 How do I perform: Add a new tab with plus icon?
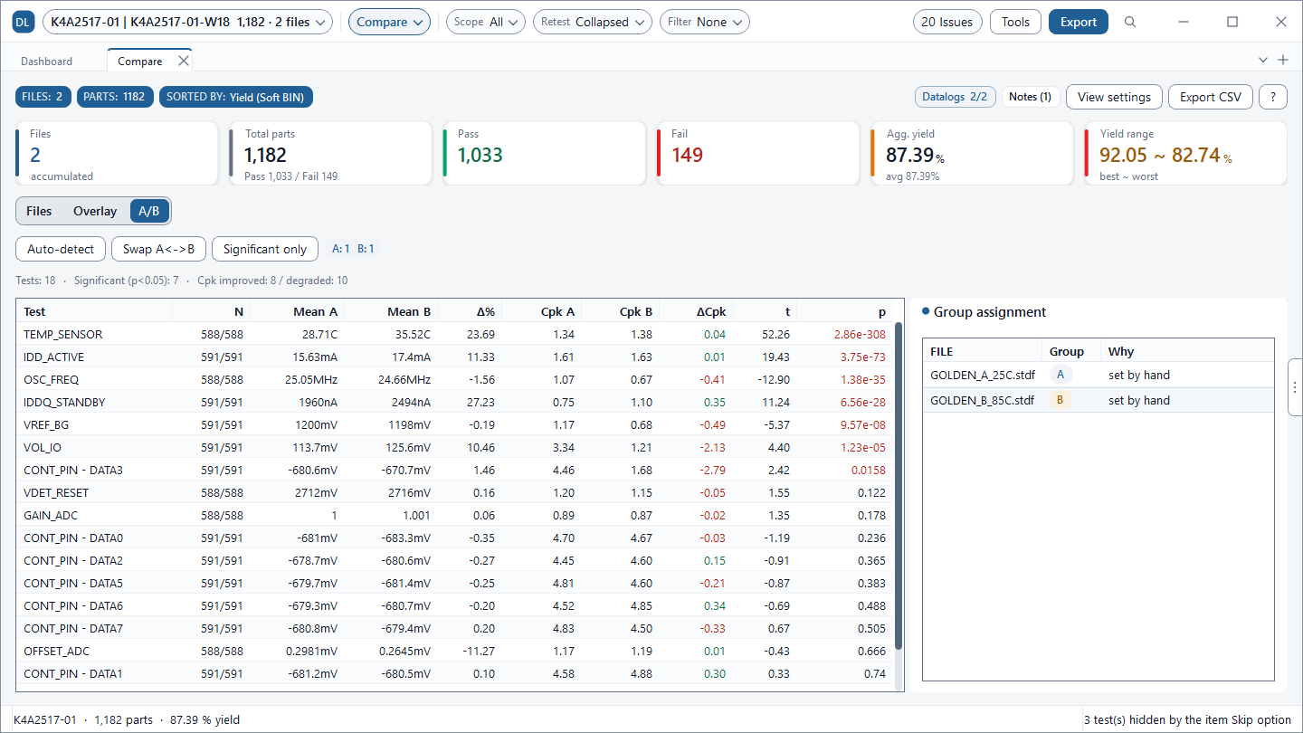1282,60
